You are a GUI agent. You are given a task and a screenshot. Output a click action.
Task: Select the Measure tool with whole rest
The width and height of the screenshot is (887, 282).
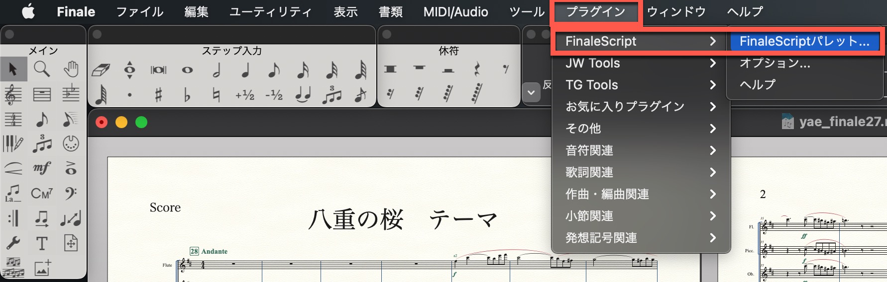[x=42, y=94]
